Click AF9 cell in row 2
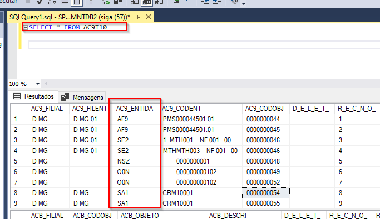This screenshot has width=380, height=219. [x=136, y=130]
